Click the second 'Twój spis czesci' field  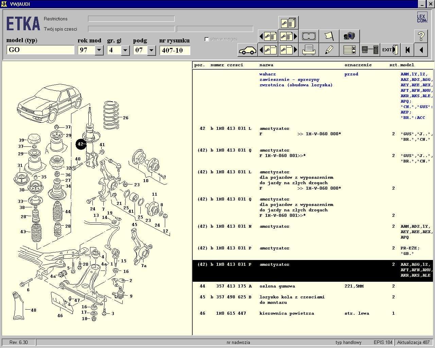(x=215, y=29)
